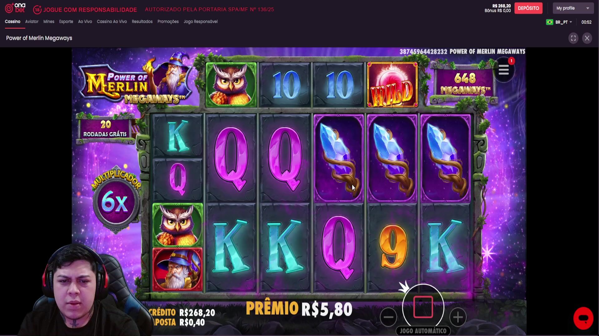Decrease bet with minus button
Image resolution: width=599 pixels, height=336 pixels.
388,317
